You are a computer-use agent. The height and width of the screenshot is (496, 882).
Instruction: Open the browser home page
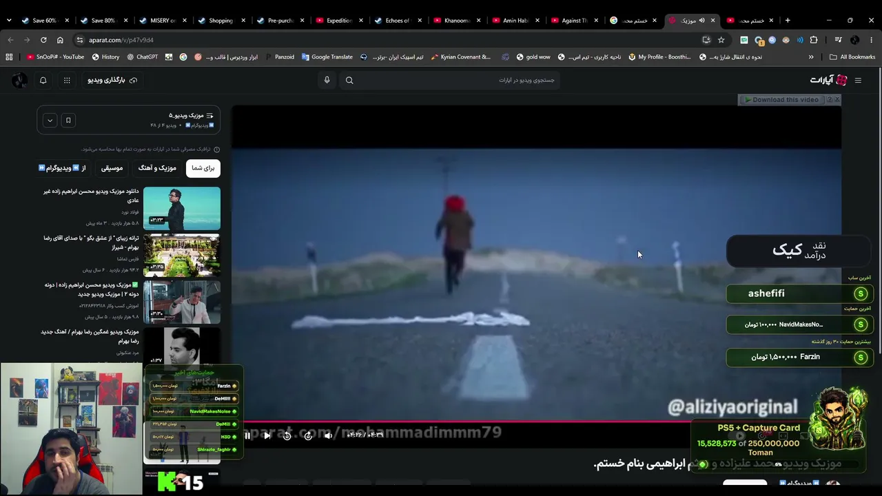pyautogui.click(x=60, y=40)
